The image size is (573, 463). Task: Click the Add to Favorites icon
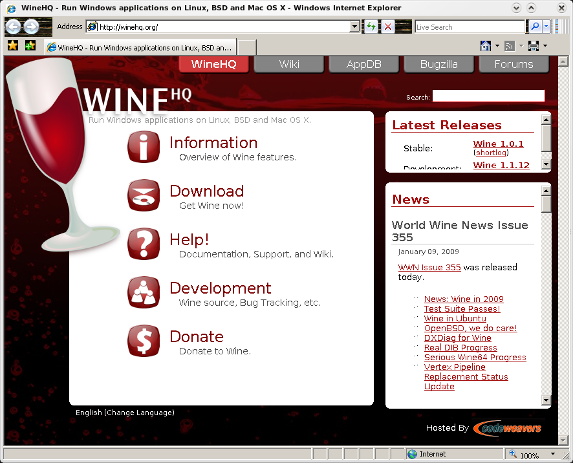coord(30,46)
